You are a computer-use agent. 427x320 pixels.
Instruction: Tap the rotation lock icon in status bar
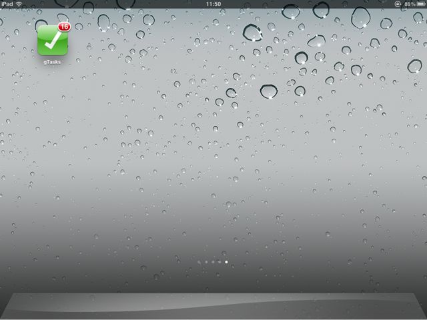point(398,4)
